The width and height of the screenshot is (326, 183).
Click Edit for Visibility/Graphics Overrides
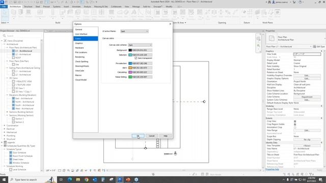(x=307, y=76)
